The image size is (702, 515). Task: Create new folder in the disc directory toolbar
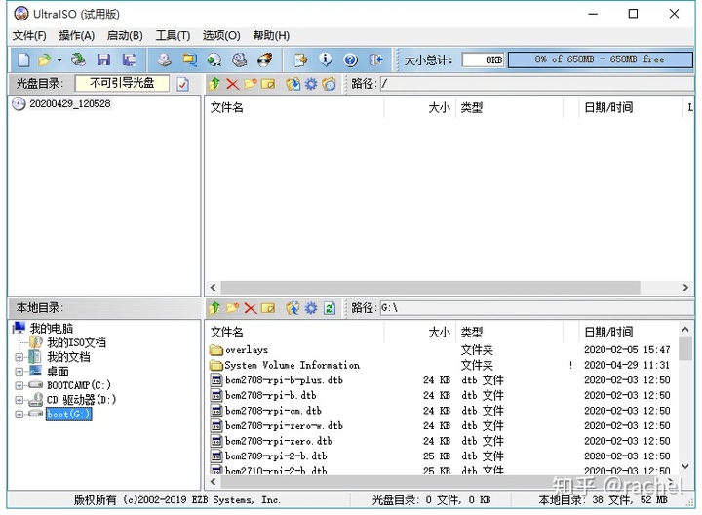click(x=251, y=84)
